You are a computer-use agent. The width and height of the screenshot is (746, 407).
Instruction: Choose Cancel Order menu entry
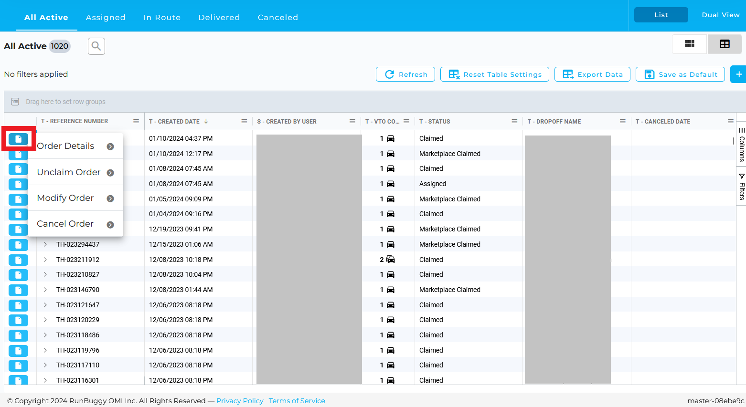pyautogui.click(x=75, y=224)
